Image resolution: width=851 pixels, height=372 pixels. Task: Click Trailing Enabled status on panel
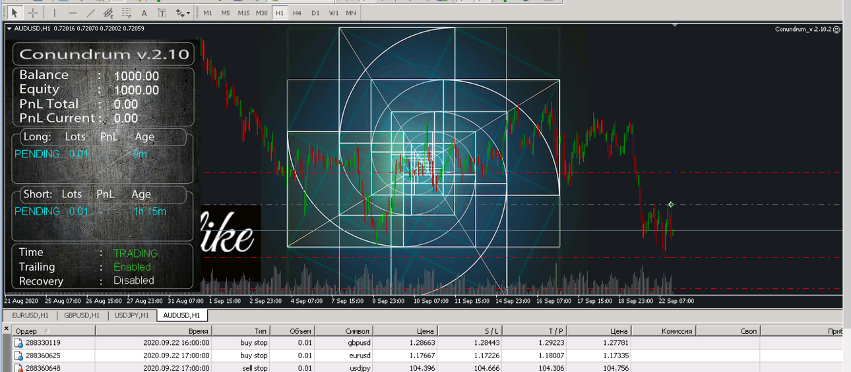132,267
